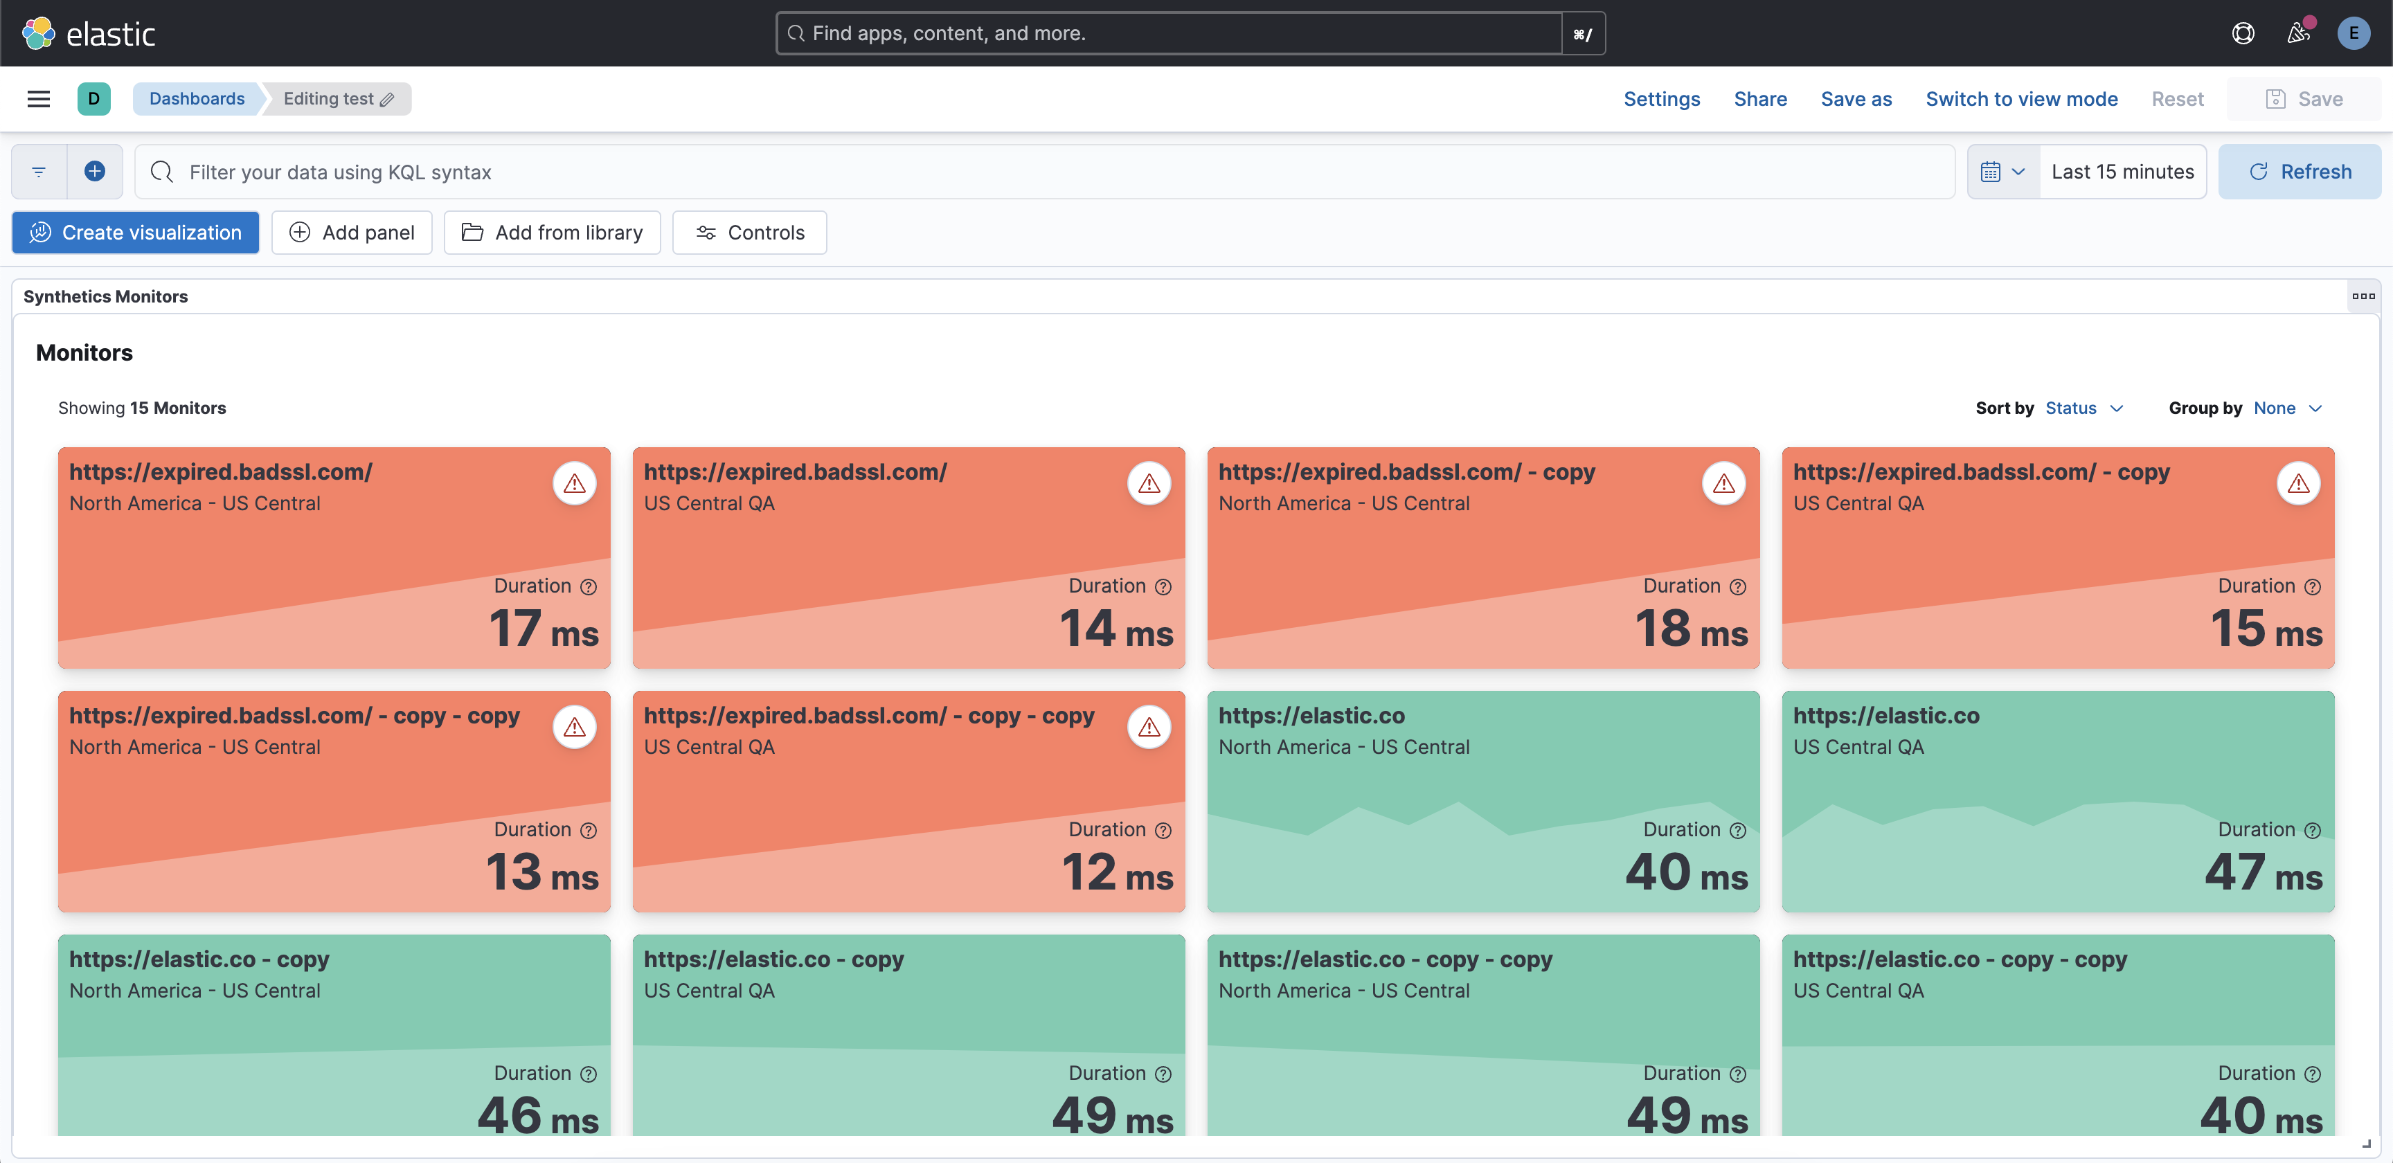Click Add from library

click(552, 232)
